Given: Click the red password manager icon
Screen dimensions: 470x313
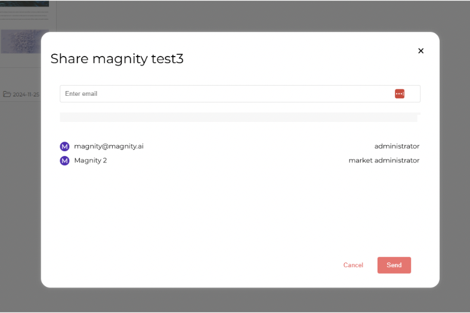Looking at the screenshot, I should (x=400, y=93).
